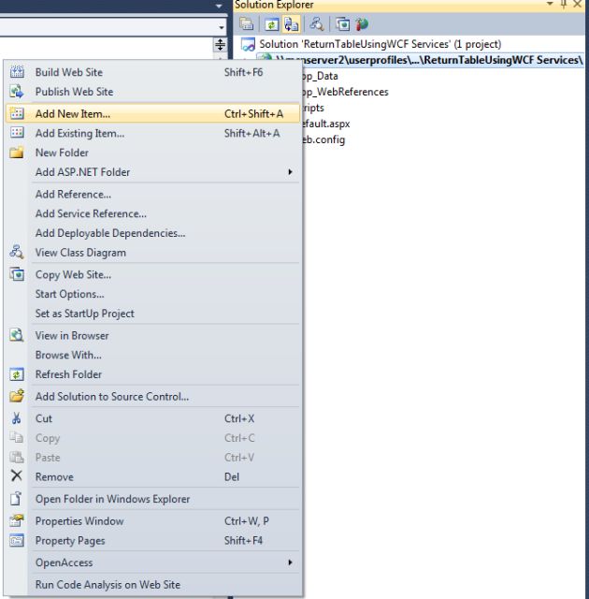Select Build Web Site from context menu
Viewport: 589px width, 599px height.
153,72
